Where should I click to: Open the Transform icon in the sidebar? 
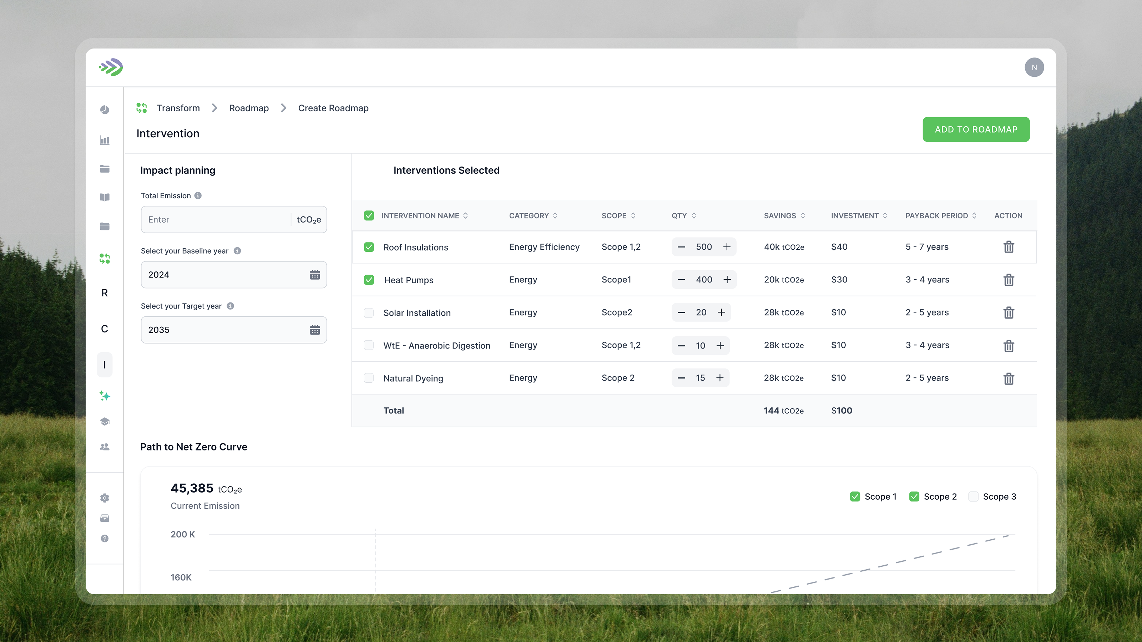coord(105,258)
